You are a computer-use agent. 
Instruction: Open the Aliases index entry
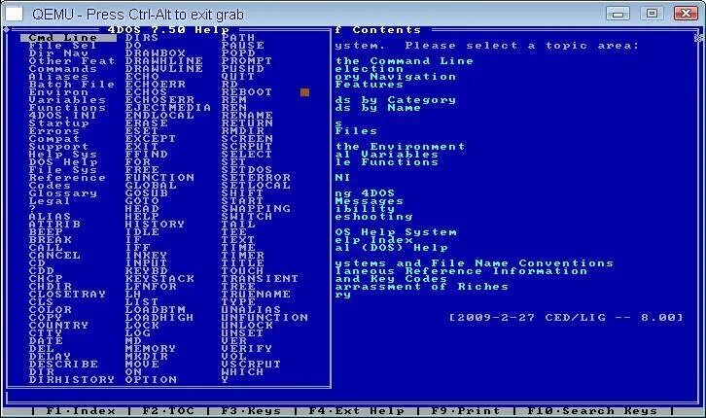tap(58, 77)
